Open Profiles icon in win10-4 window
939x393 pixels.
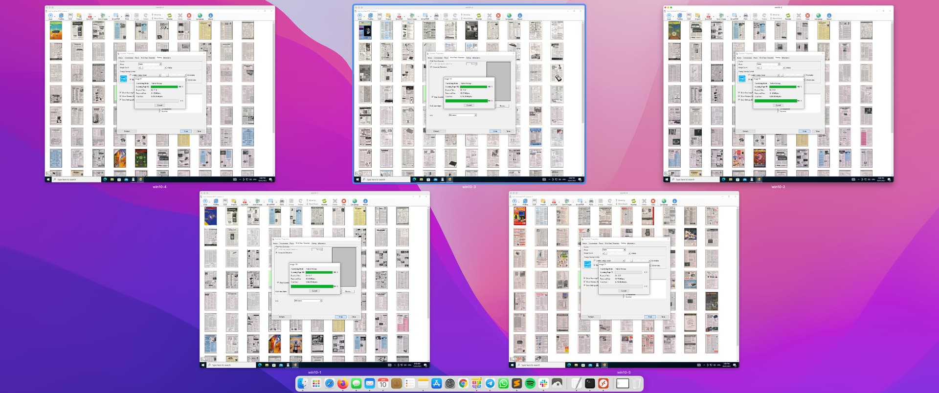pyautogui.click(x=61, y=15)
